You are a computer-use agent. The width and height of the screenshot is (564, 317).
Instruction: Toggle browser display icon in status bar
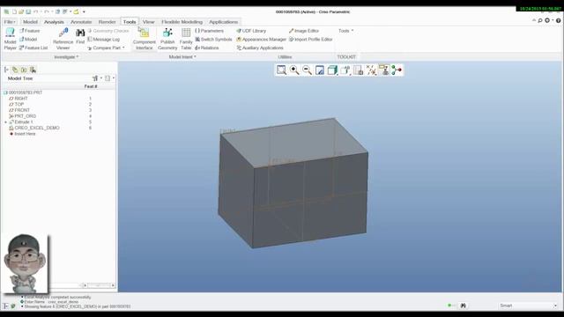click(x=13, y=306)
